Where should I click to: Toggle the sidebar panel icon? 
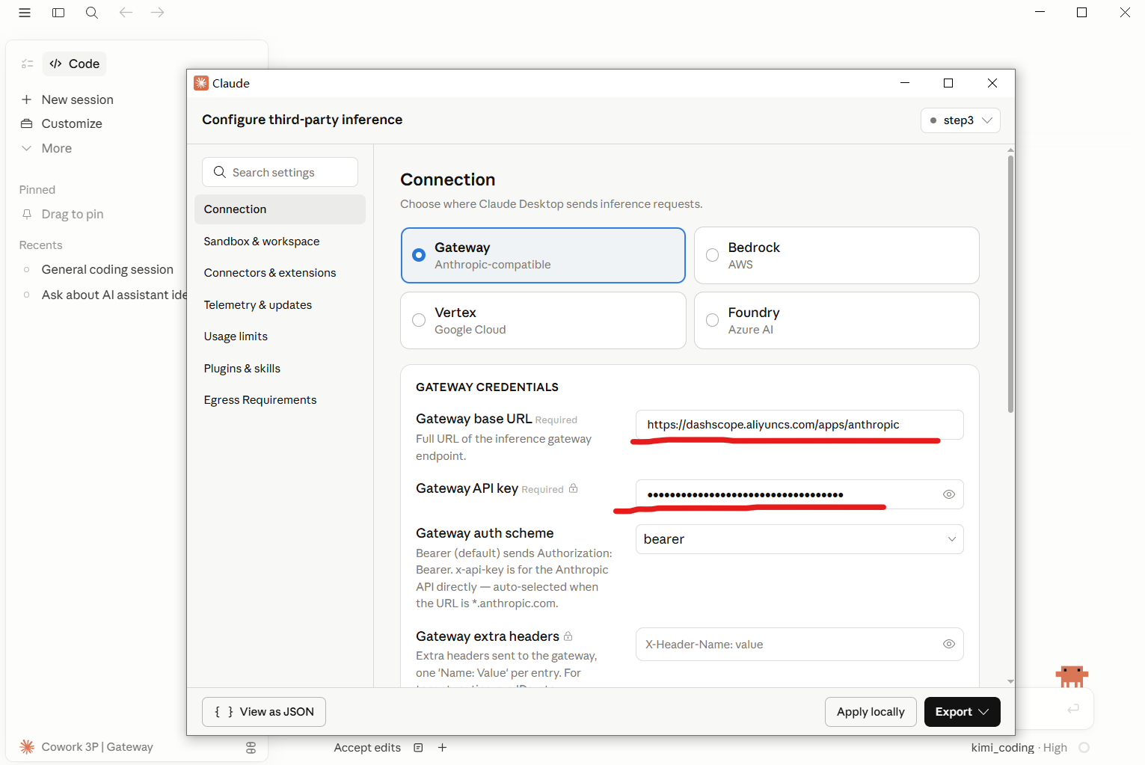tap(58, 13)
